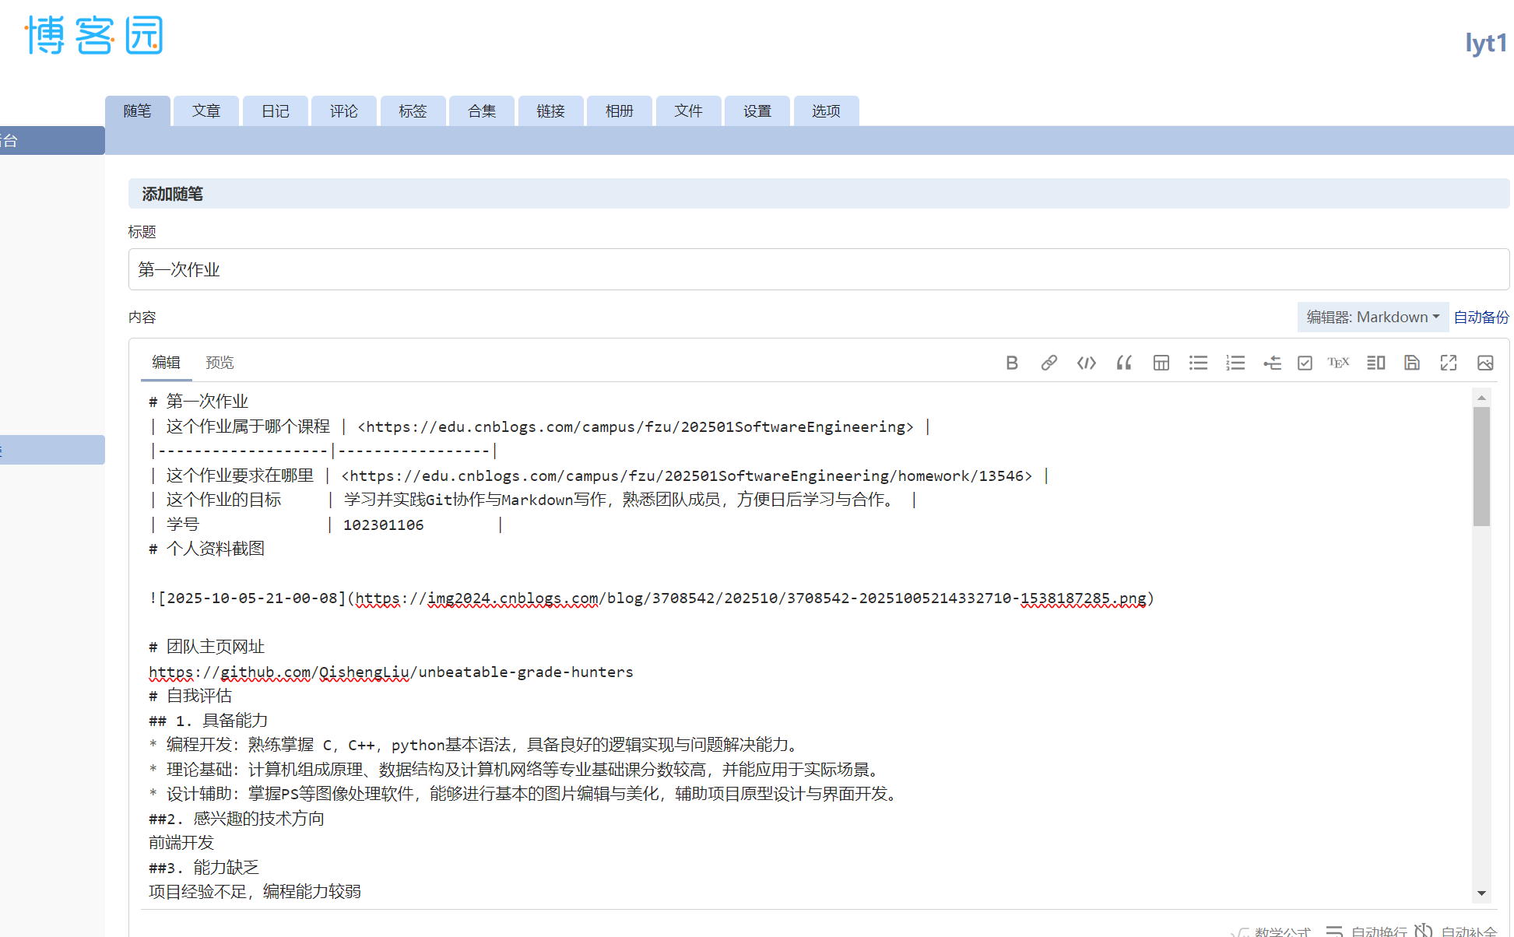
Task: Insert a hyperlink with the link icon
Action: (1049, 363)
